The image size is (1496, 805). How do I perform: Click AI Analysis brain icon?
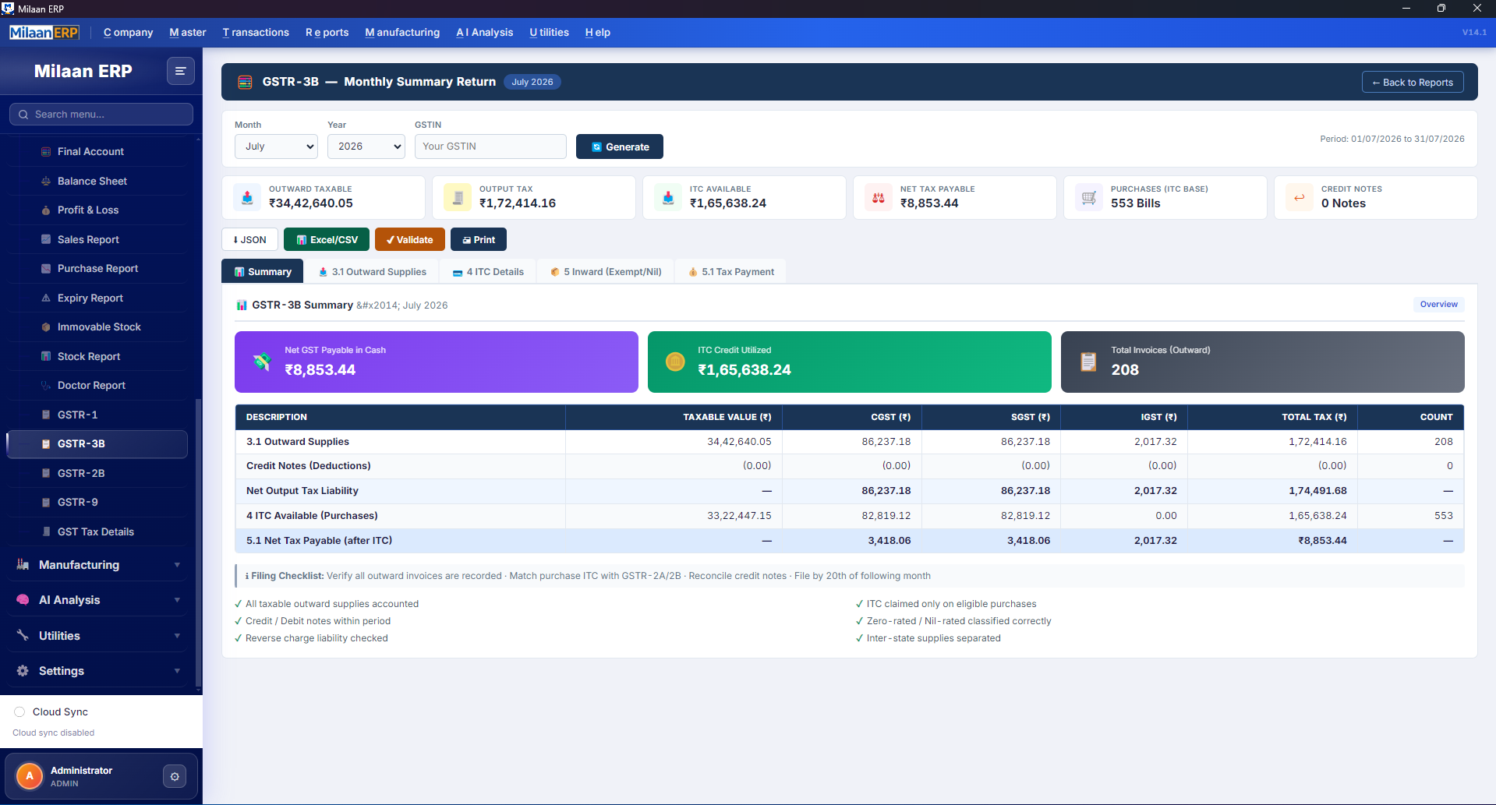[23, 600]
